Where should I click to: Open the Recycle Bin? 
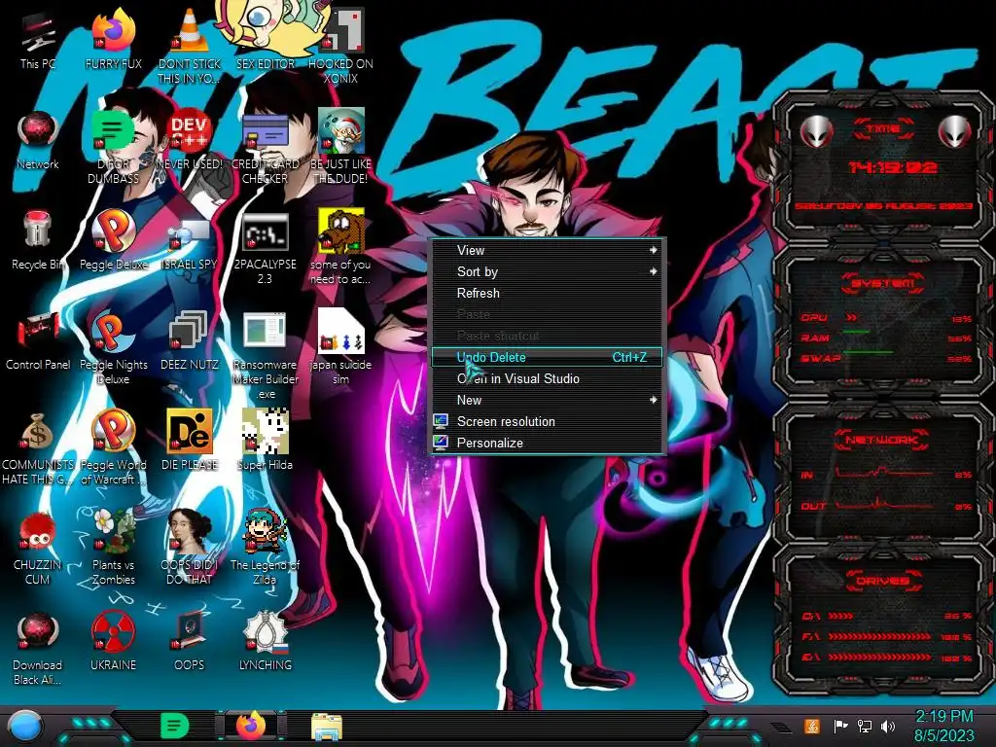38,240
